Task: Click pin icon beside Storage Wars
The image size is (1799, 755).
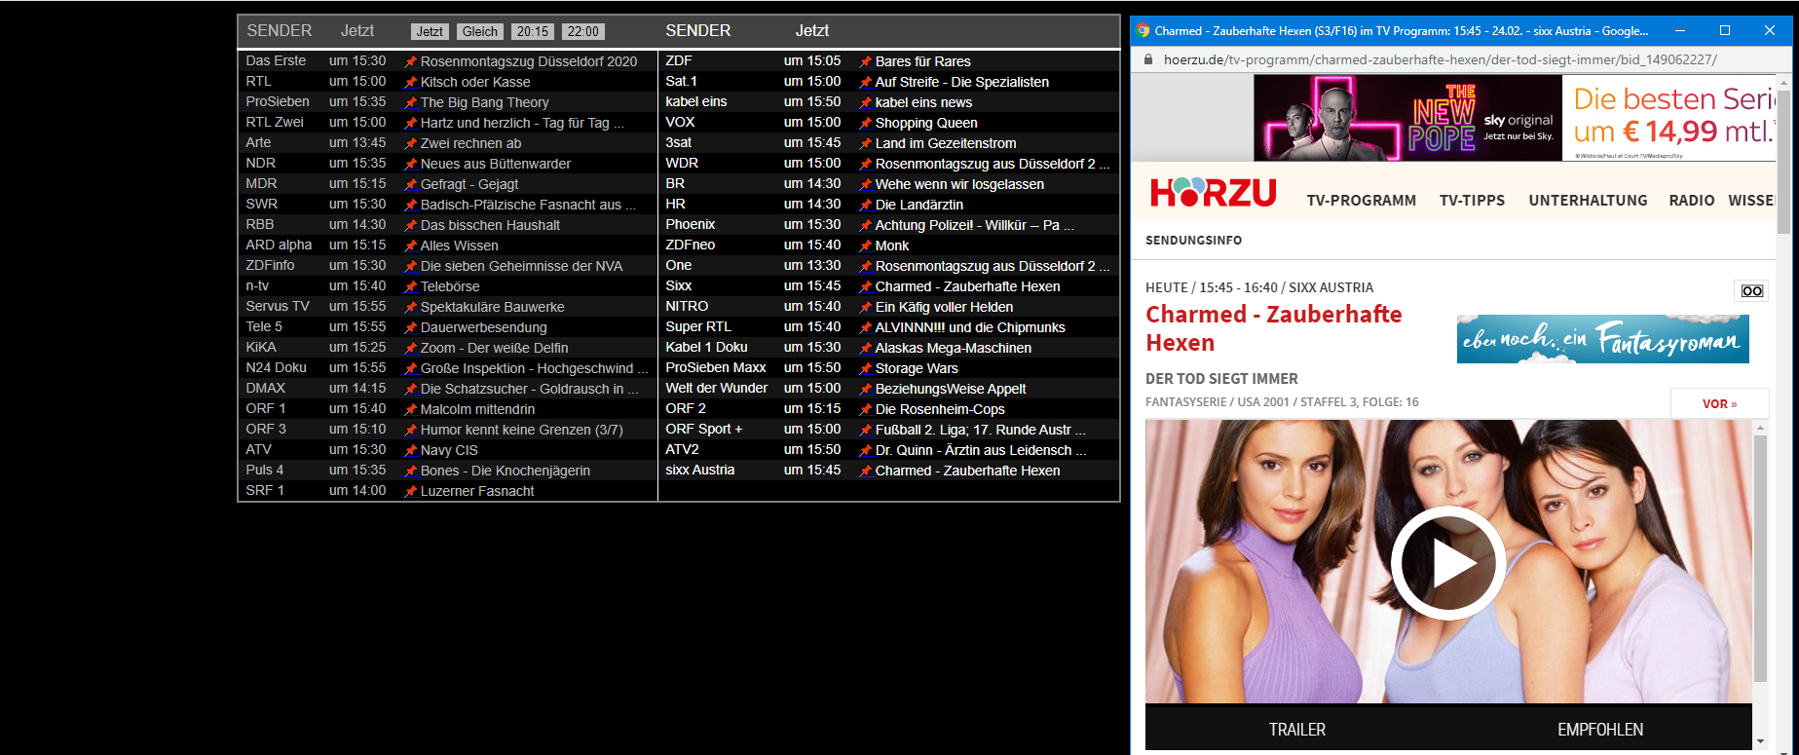Action: [x=866, y=368]
